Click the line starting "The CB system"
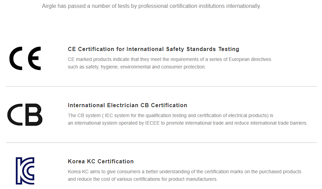This screenshot has width=322, height=189. coord(170,115)
